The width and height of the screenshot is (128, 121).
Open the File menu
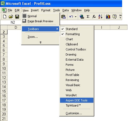coord(10,10)
